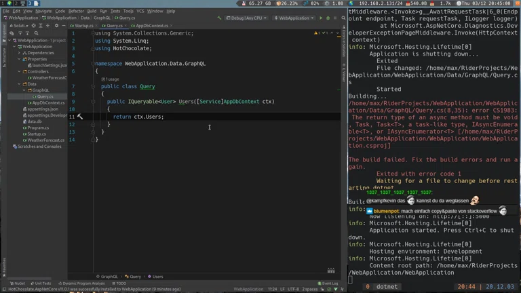The width and height of the screenshot is (521, 293).
Task: Click the reader mode icon at editor bottom
Action: coord(331,271)
